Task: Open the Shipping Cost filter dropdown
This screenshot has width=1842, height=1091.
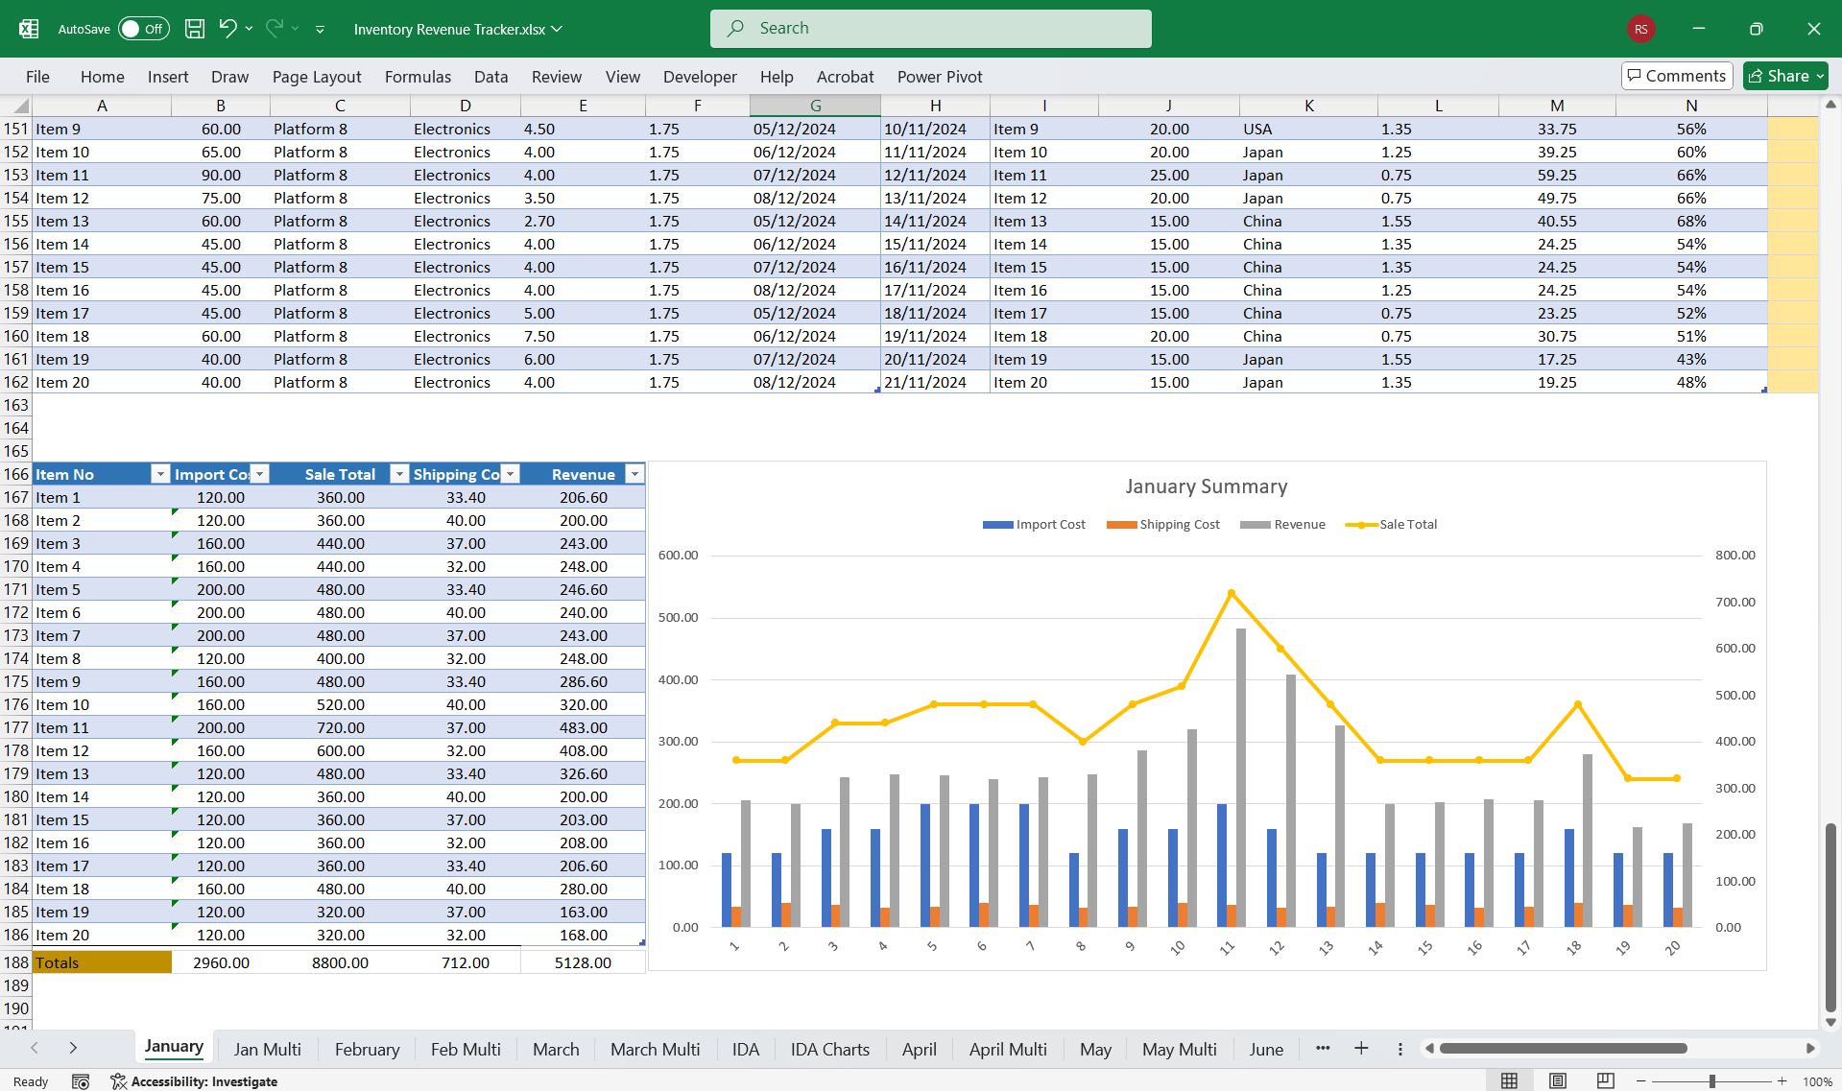Action: 511,474
